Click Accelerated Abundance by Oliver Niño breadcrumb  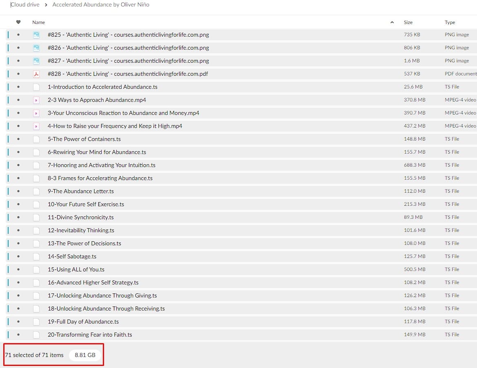tap(101, 5)
